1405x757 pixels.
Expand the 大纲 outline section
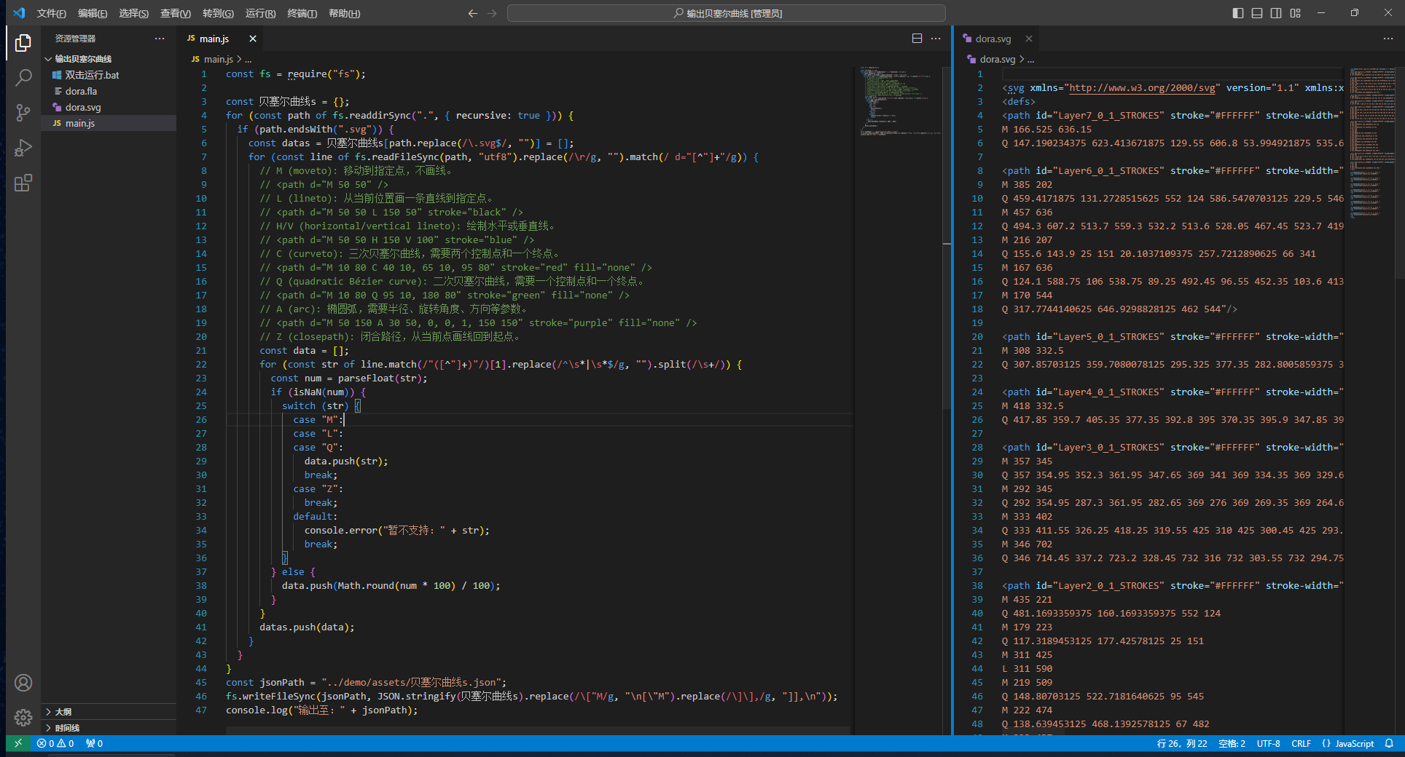pyautogui.click(x=63, y=712)
